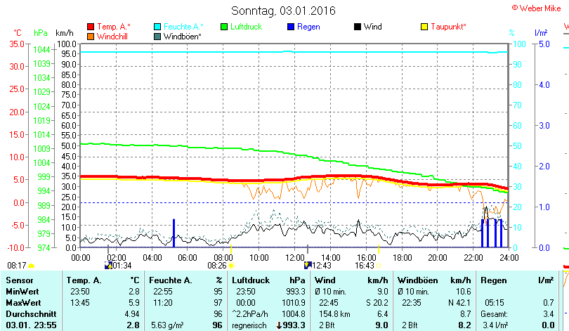Click the moon icon beside 01:34
Screen dimensions: 569x331
click(107, 266)
